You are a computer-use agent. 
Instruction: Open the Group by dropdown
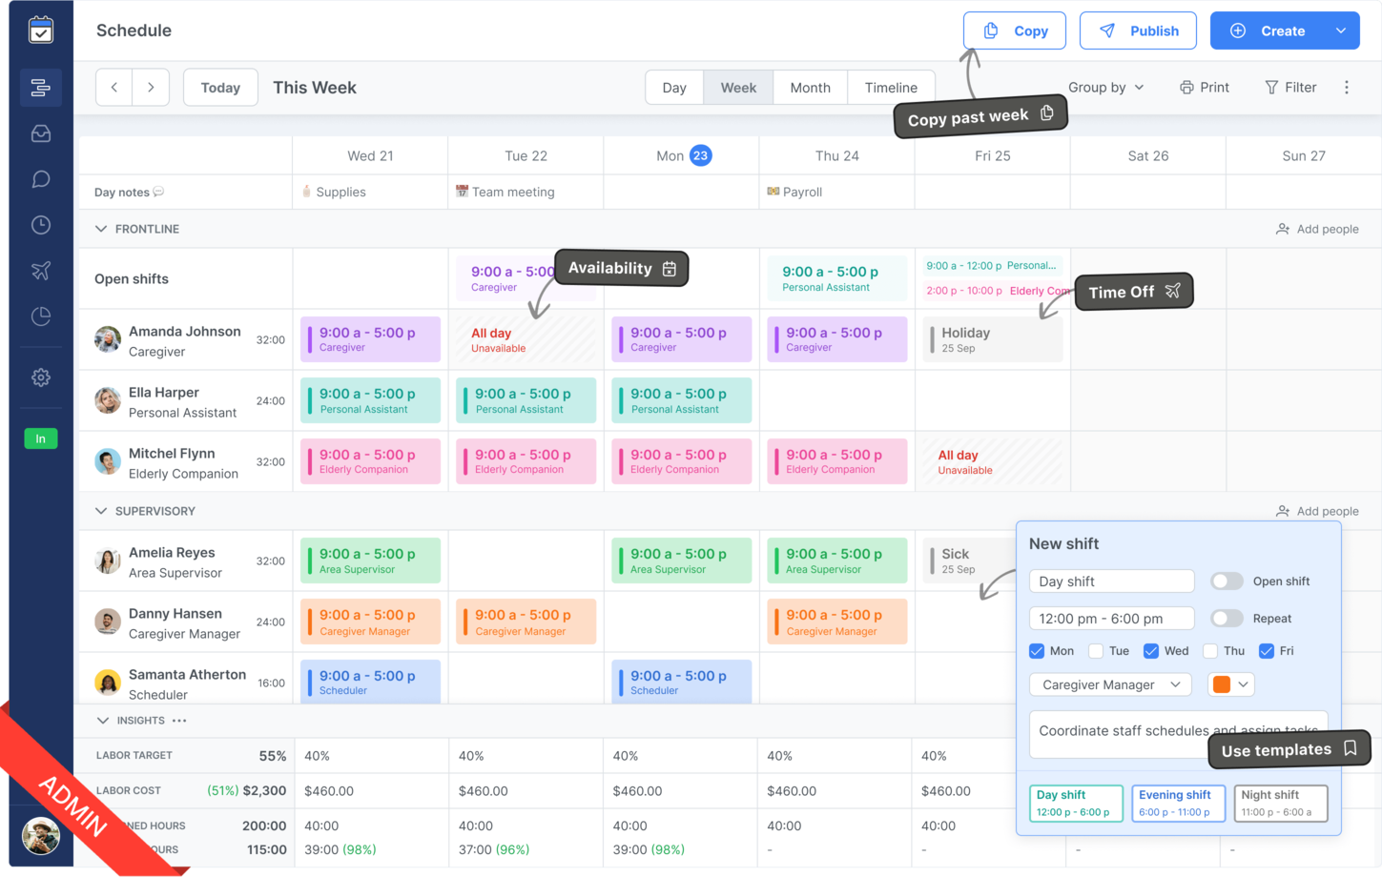(1105, 87)
